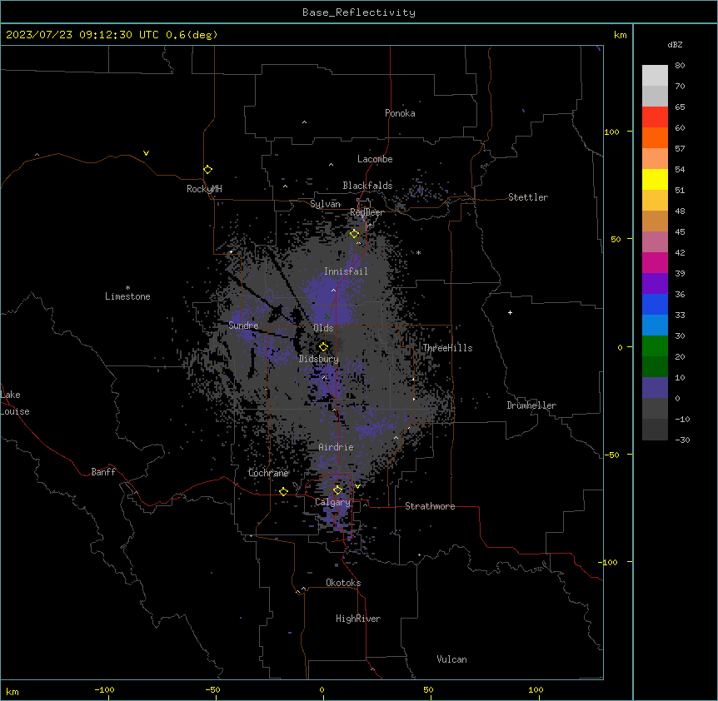The height and width of the screenshot is (701, 718).
Task: Click the ThreeHills map label
Action: (x=447, y=348)
